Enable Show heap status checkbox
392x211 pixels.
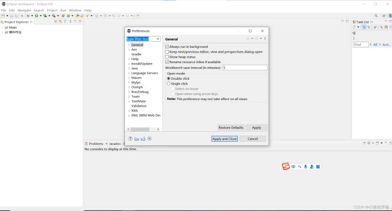click(167, 57)
